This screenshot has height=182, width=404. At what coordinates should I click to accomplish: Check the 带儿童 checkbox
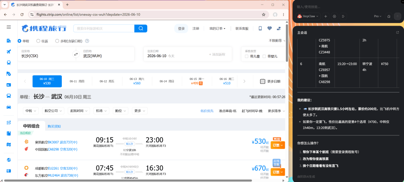coord(247,56)
